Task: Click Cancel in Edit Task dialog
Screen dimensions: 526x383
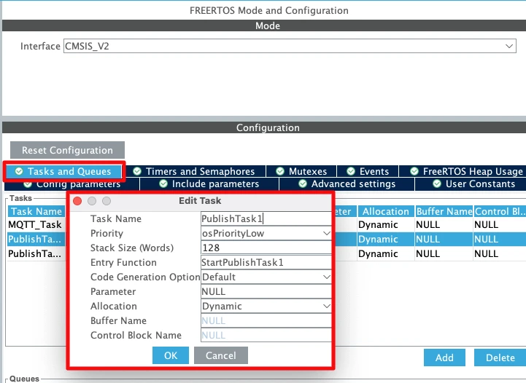Action: pyautogui.click(x=221, y=355)
